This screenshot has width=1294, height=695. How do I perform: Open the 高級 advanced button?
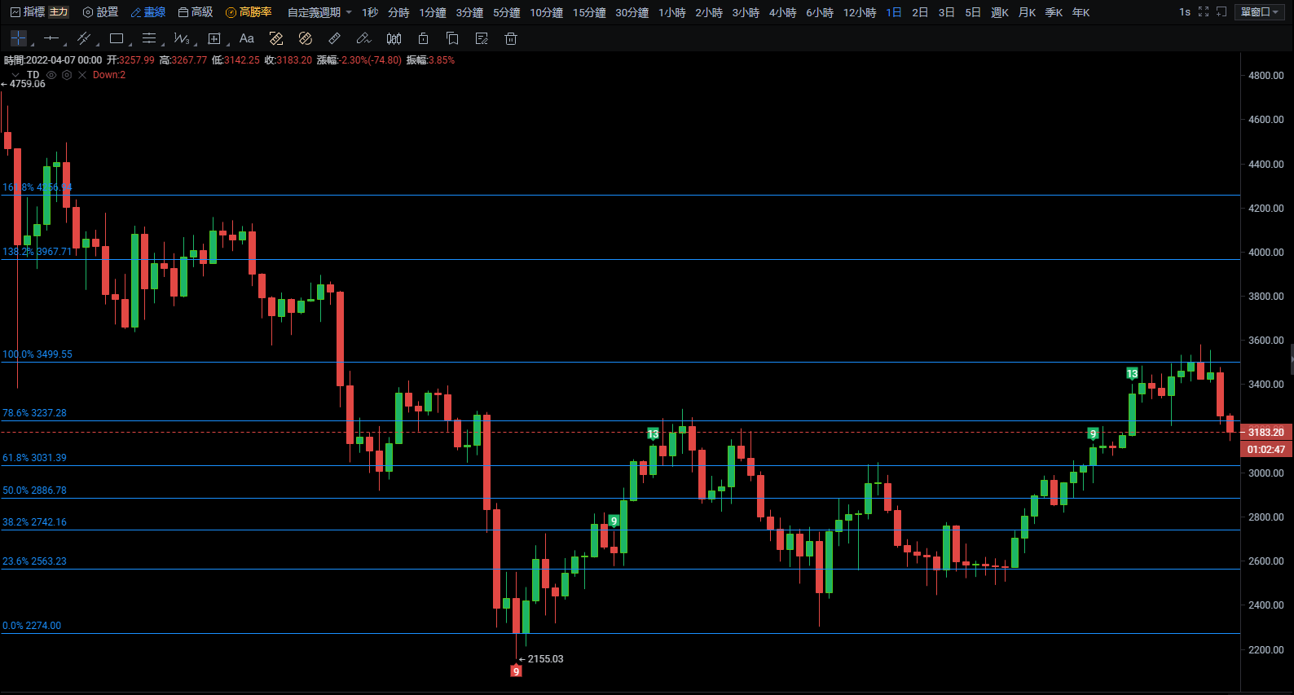pyautogui.click(x=196, y=12)
